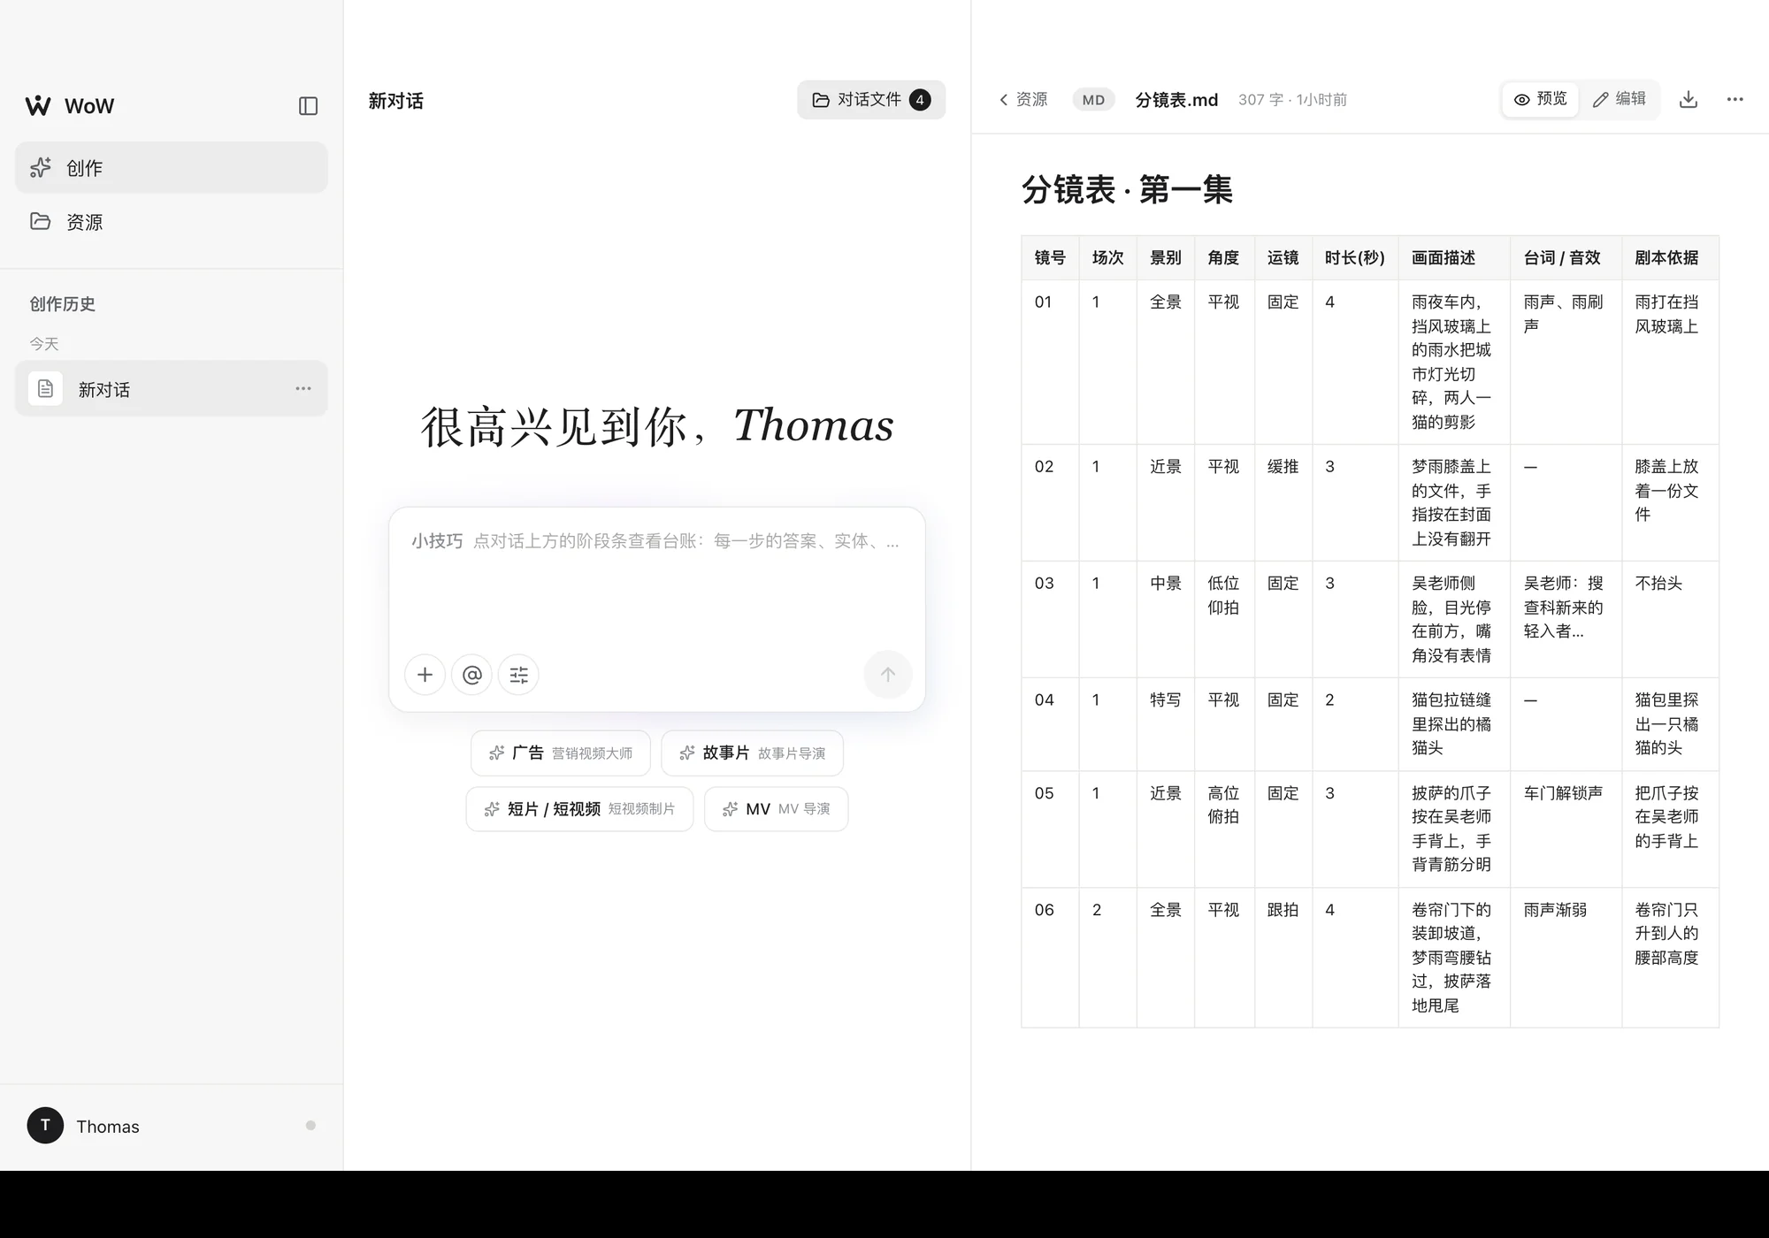This screenshot has height=1238, width=1769.
Task: Collapse the sidebar panel icon
Action: pos(308,106)
